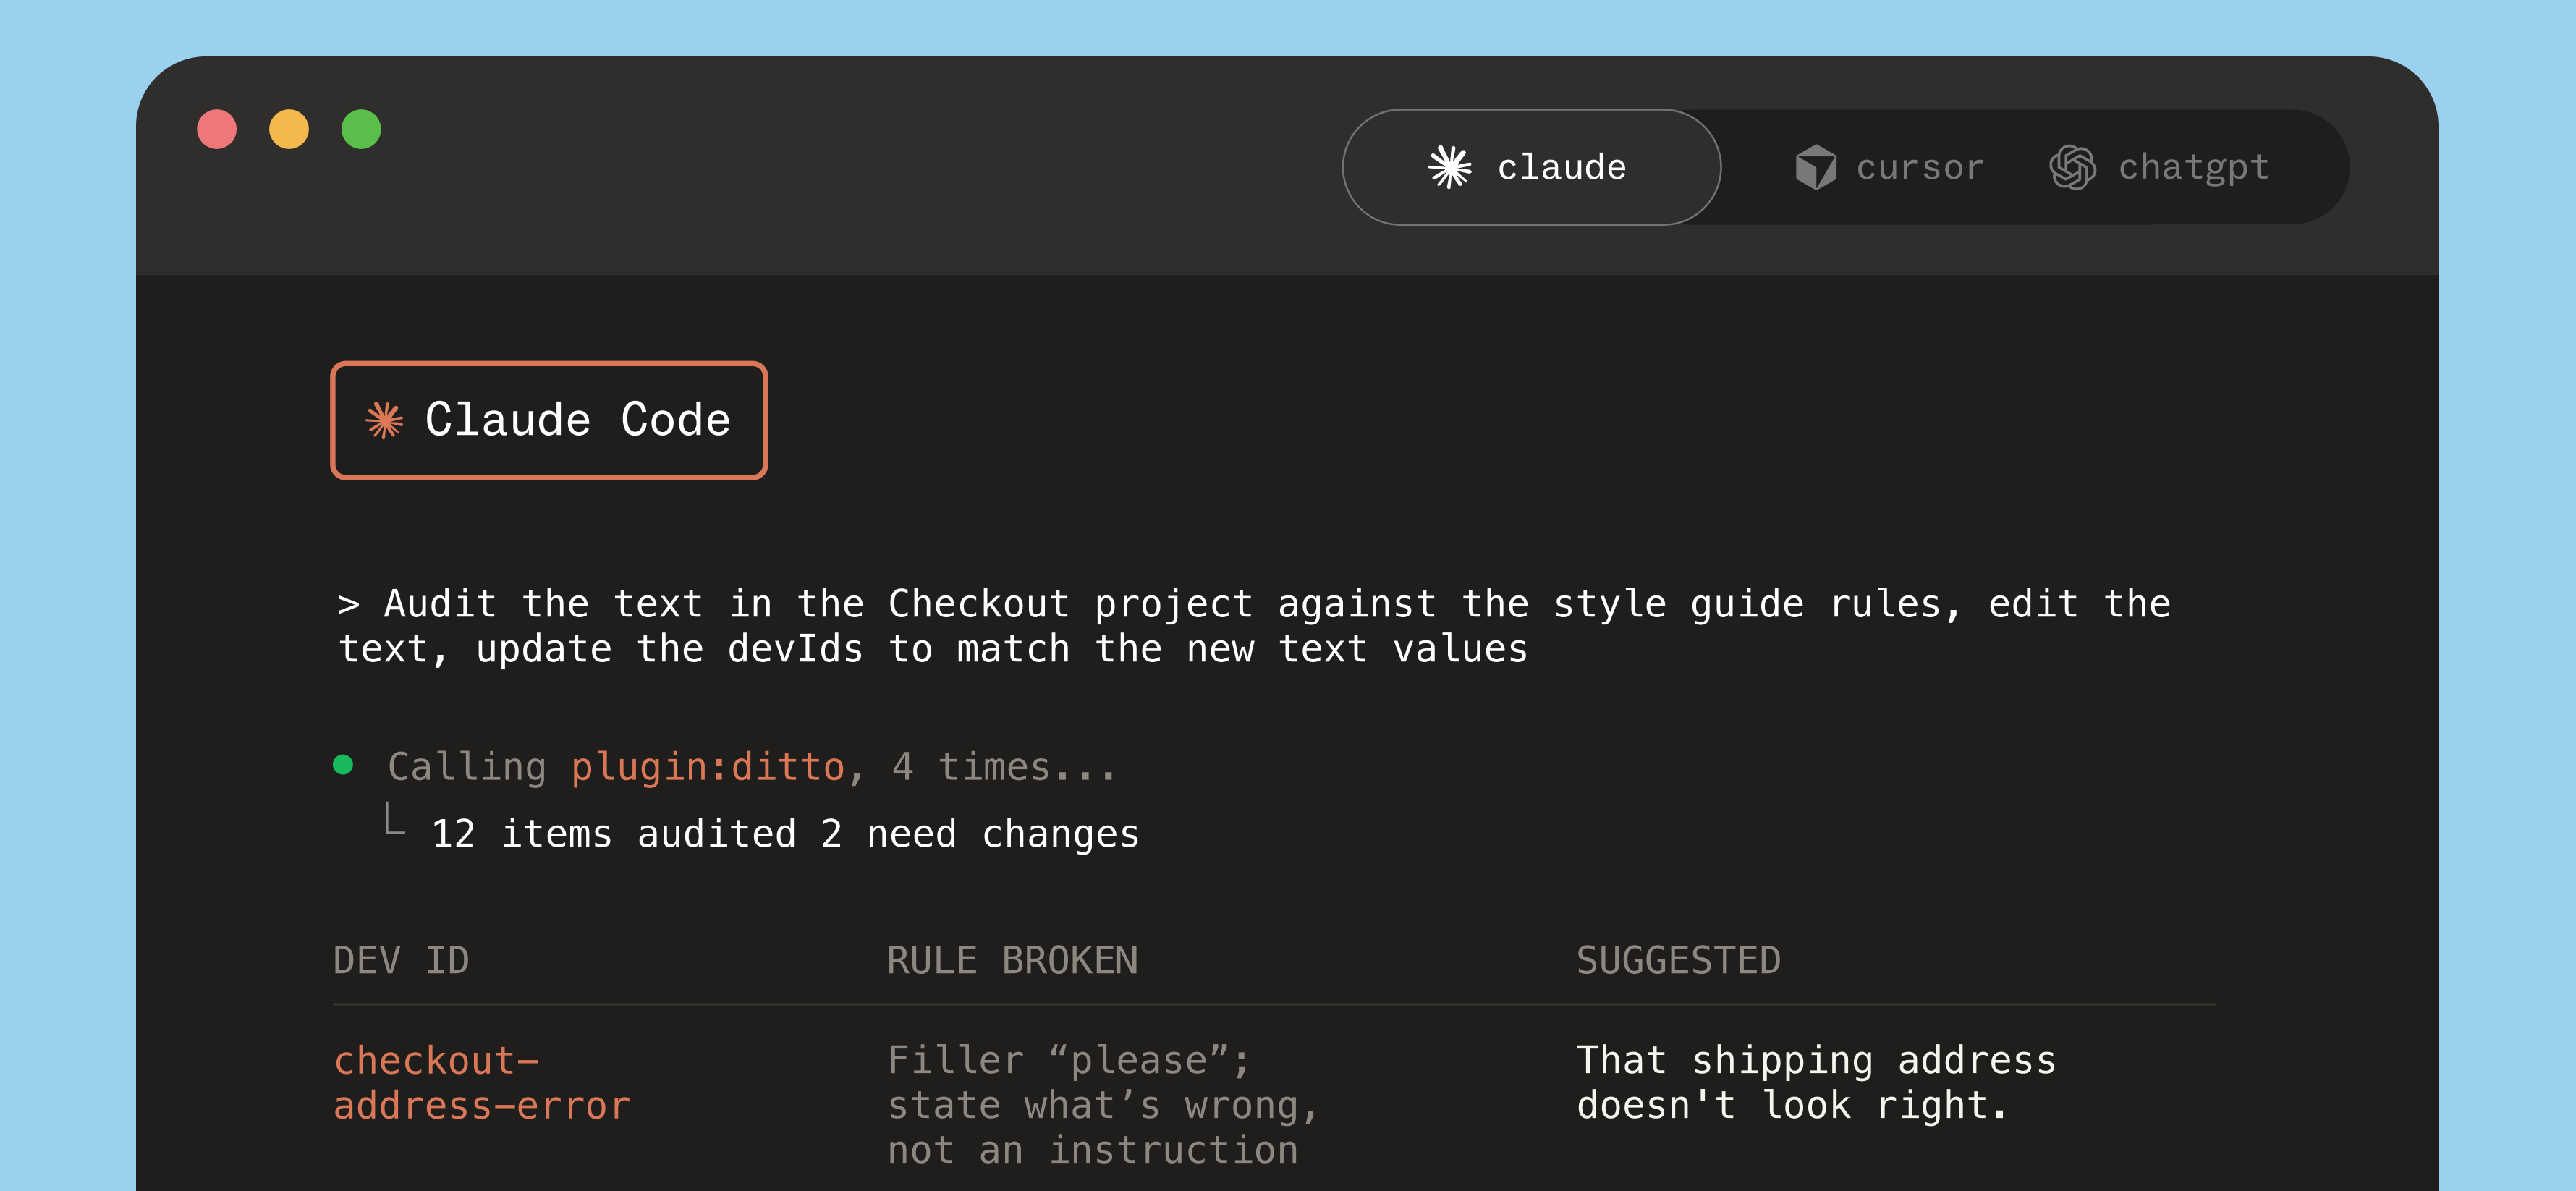Click the checkout-address-error dev ID
Viewport: 2576px width, 1191px height.
[x=482, y=1083]
